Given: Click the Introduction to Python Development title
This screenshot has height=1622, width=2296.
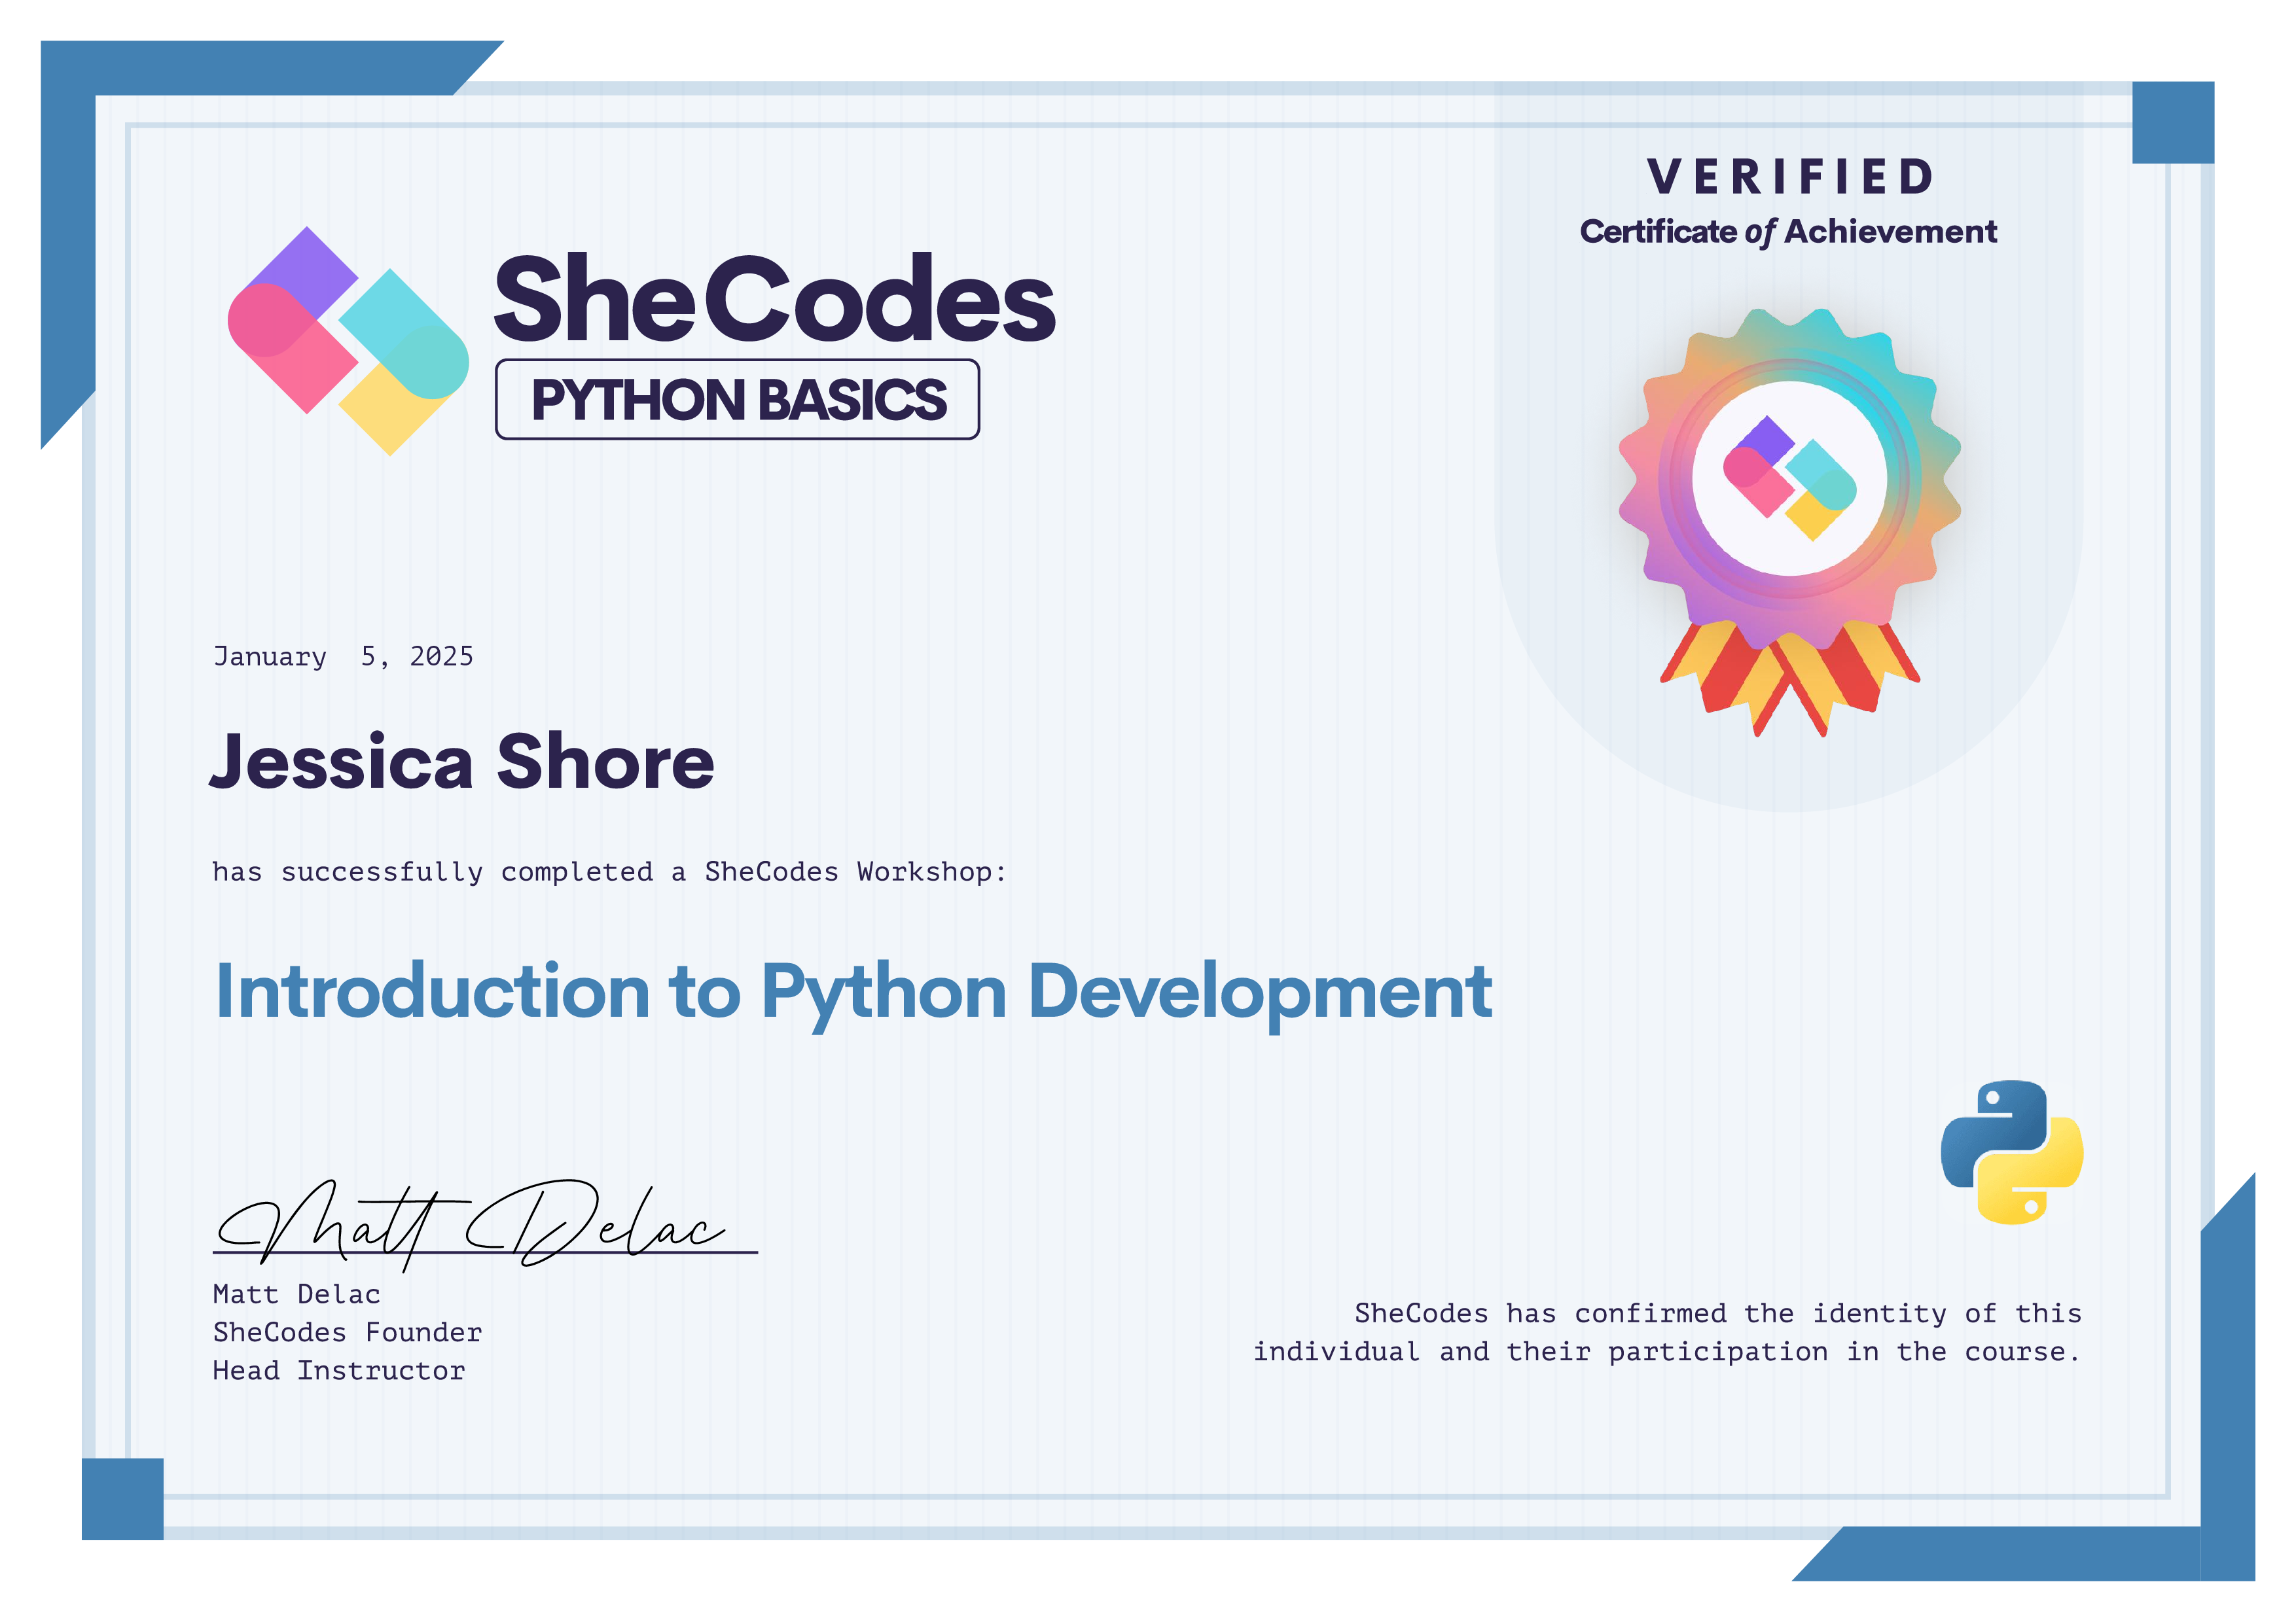Looking at the screenshot, I should [853, 993].
